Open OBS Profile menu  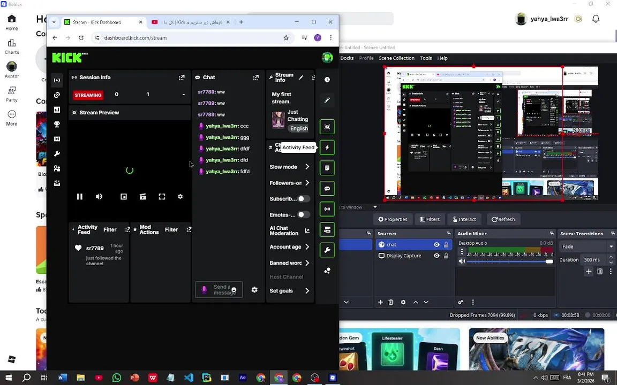pos(366,58)
